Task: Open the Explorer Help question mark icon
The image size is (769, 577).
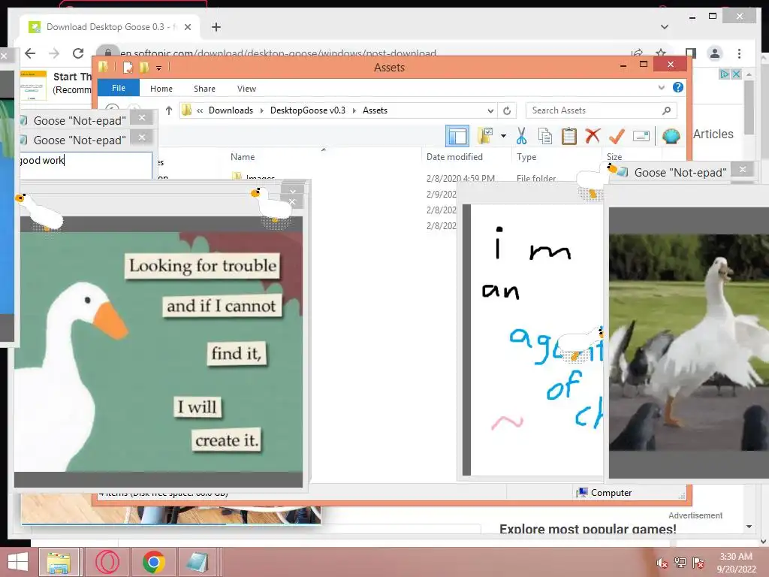Action: click(678, 87)
